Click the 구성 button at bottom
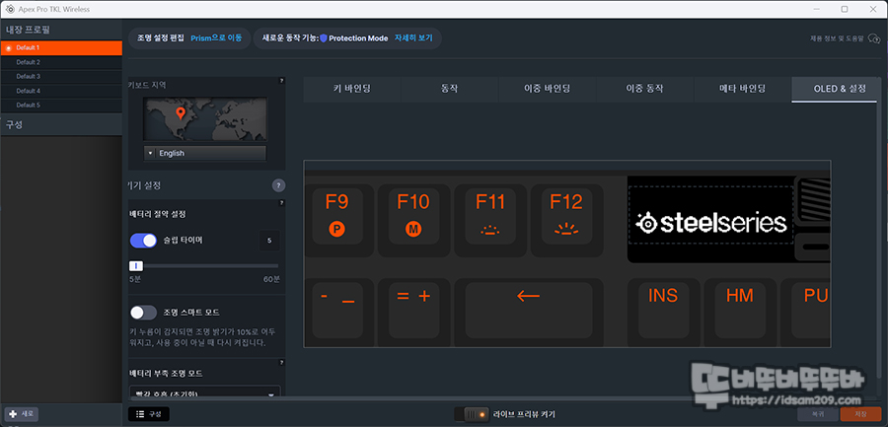The height and width of the screenshot is (427, 888). [149, 414]
